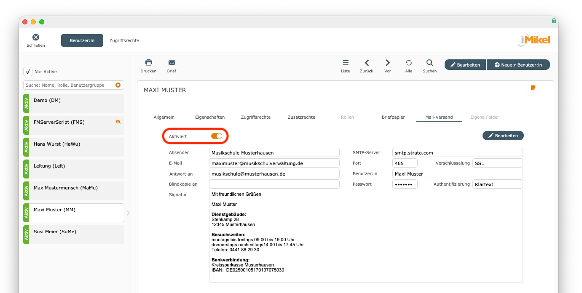Open the Brief envelope icon
The height and width of the screenshot is (293, 582).
pos(172,62)
